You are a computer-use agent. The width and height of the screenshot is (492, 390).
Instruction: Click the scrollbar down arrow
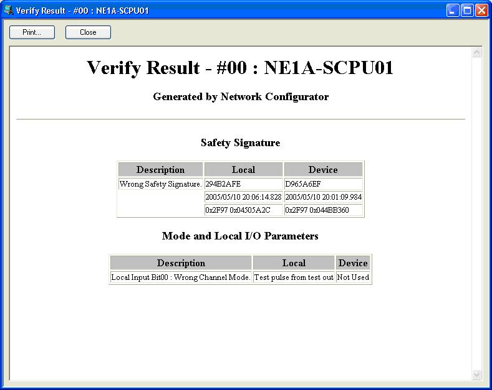point(476,374)
